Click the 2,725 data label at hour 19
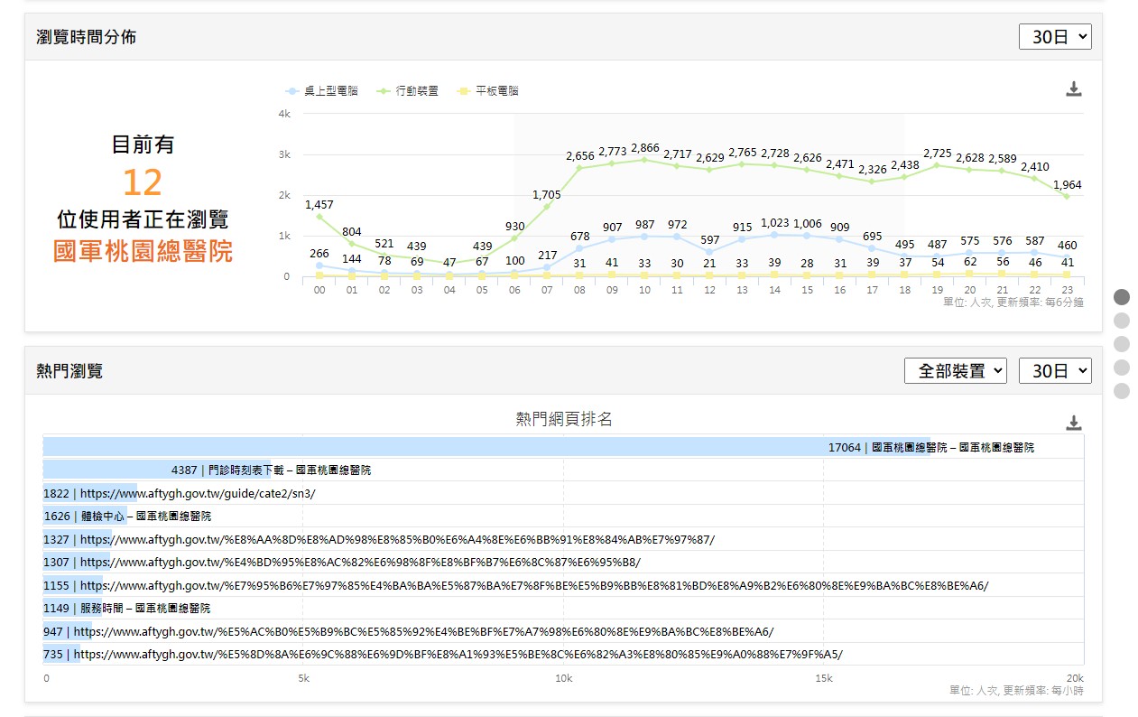Screen dimensions: 1138x717 [938, 154]
